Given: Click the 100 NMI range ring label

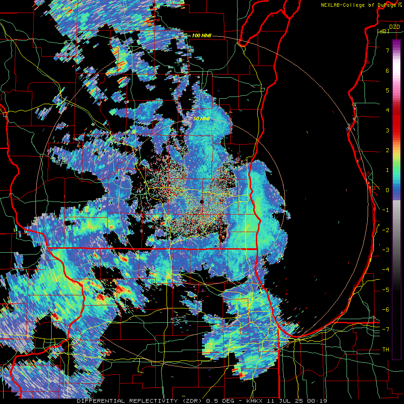Looking at the screenshot, I should [202, 35].
